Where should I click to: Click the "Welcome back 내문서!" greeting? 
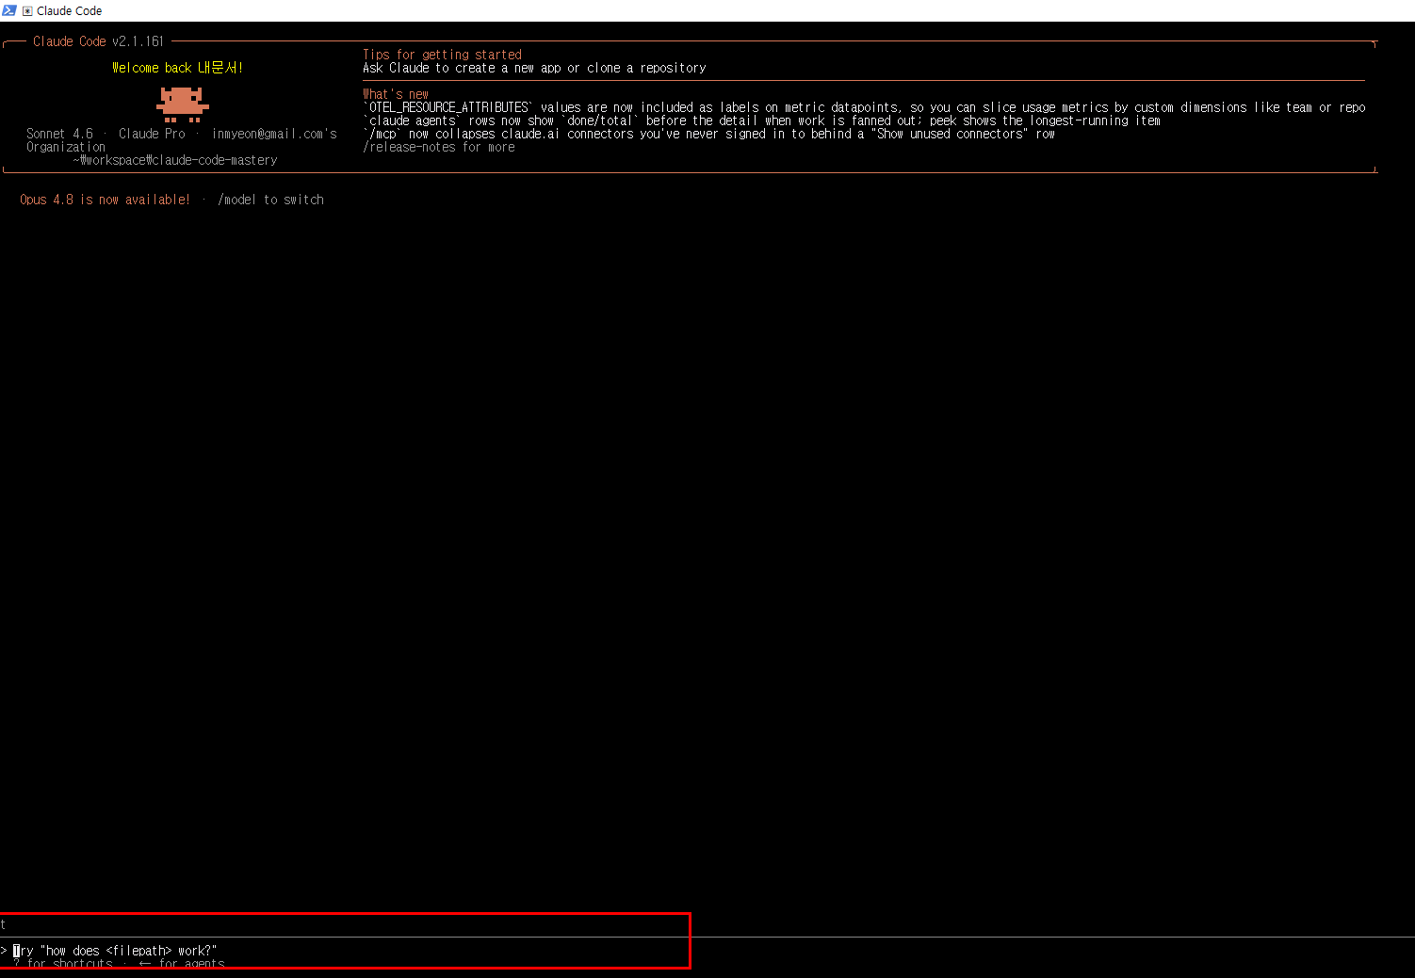(177, 68)
